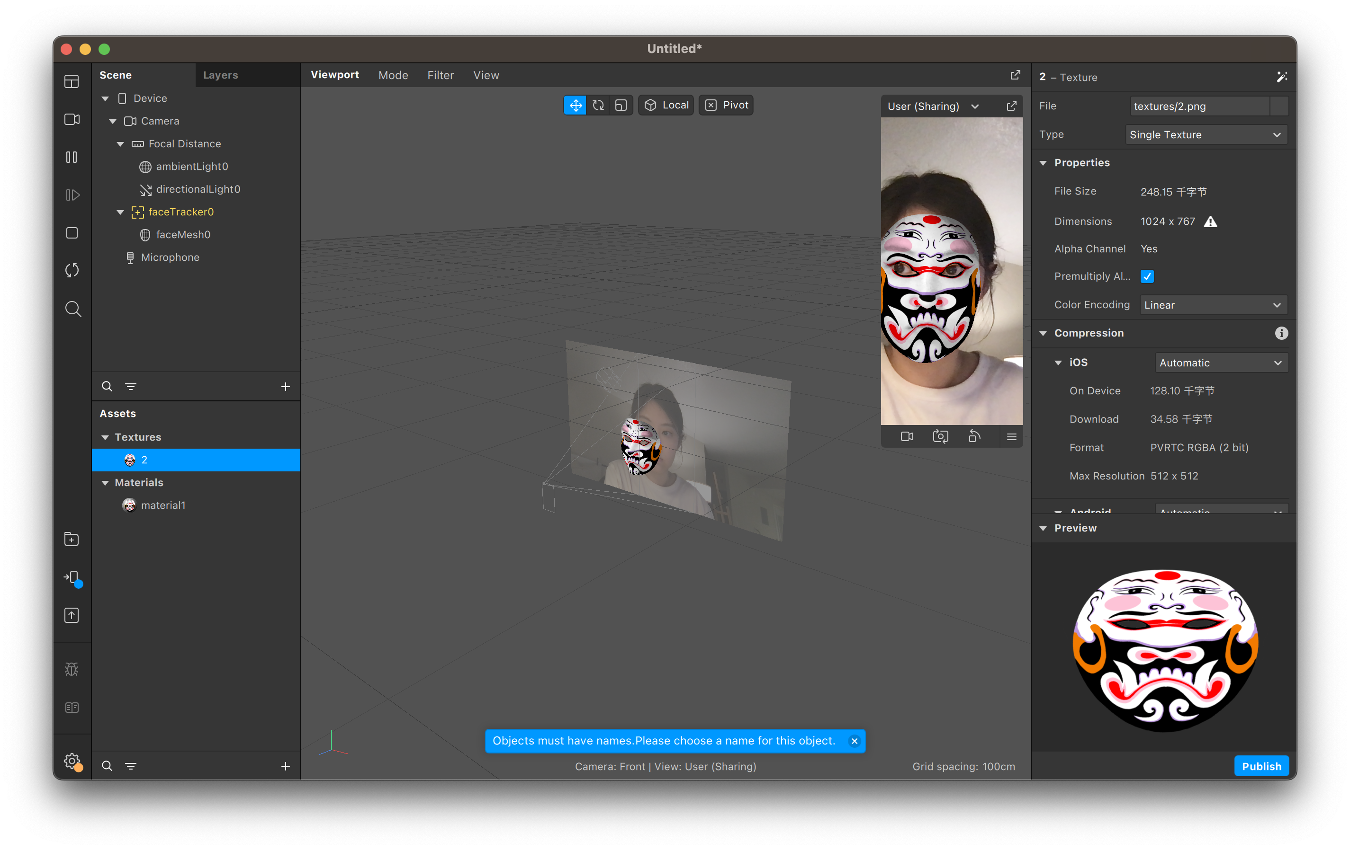Search the Scene panel with magnifier
The height and width of the screenshot is (850, 1350).
point(107,387)
